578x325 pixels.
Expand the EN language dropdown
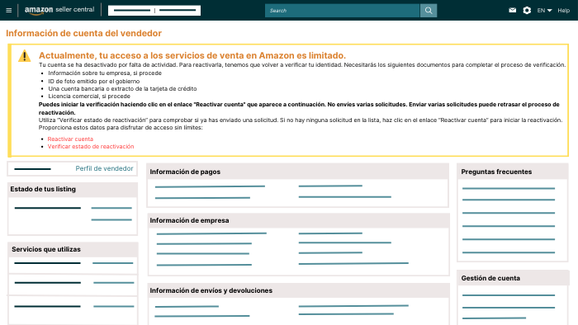click(x=544, y=10)
